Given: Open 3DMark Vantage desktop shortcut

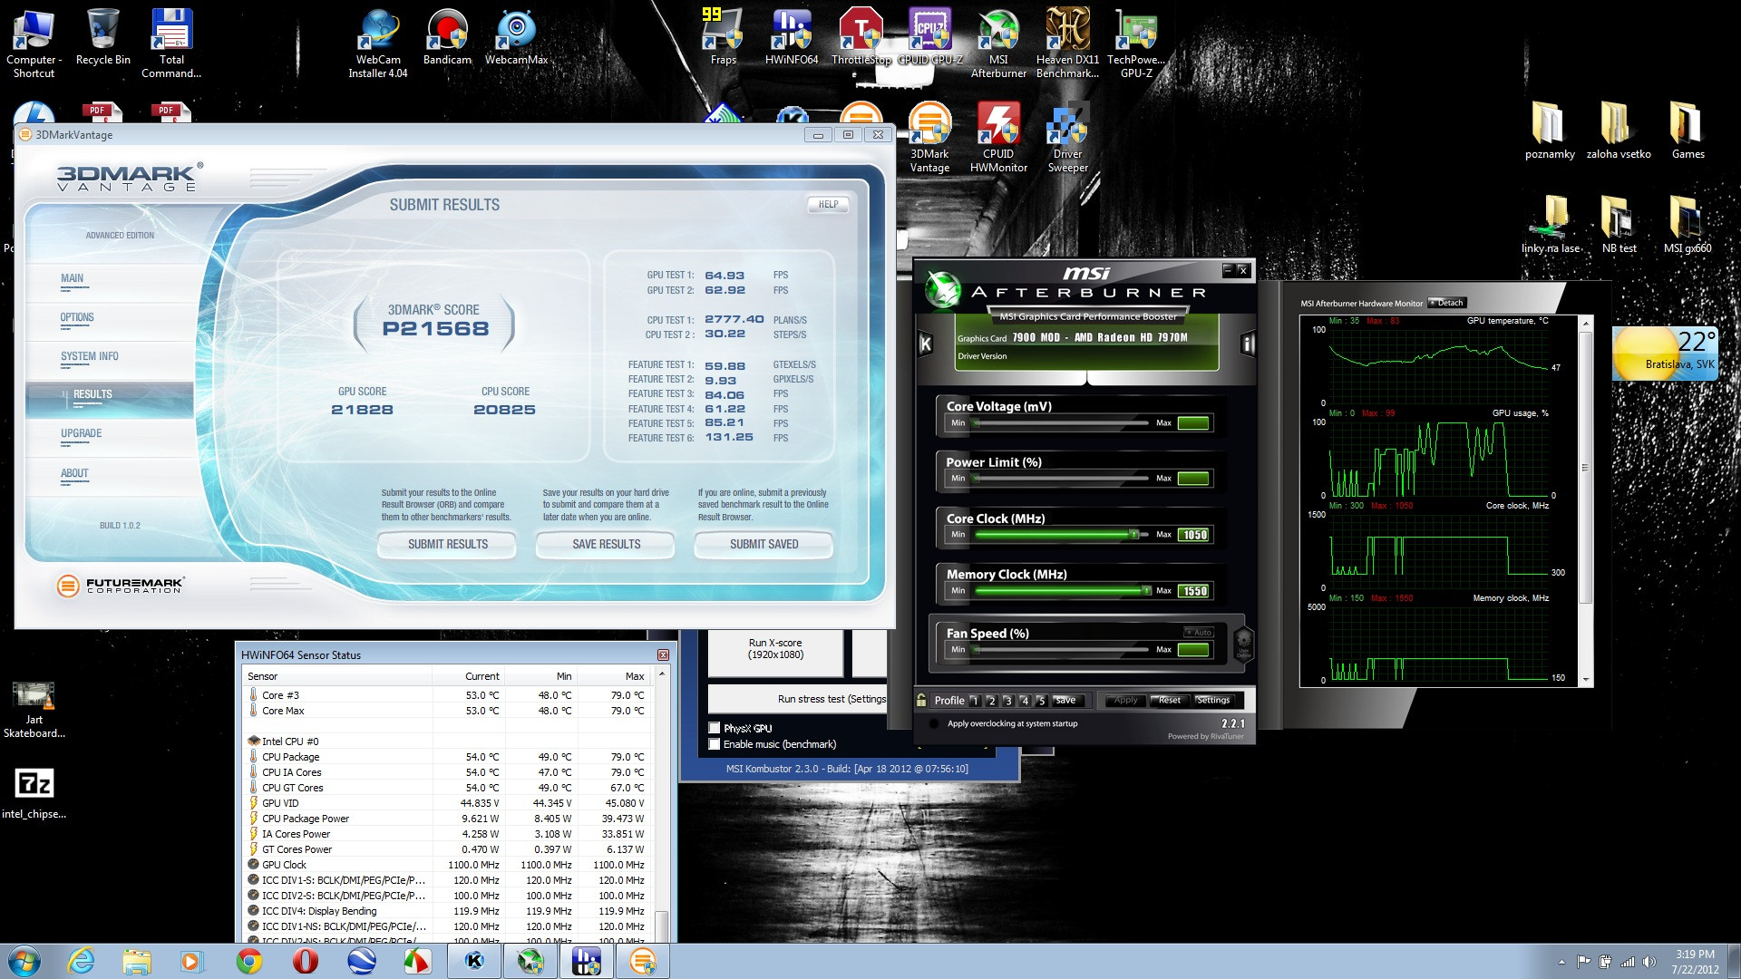Looking at the screenshot, I should click(x=929, y=138).
